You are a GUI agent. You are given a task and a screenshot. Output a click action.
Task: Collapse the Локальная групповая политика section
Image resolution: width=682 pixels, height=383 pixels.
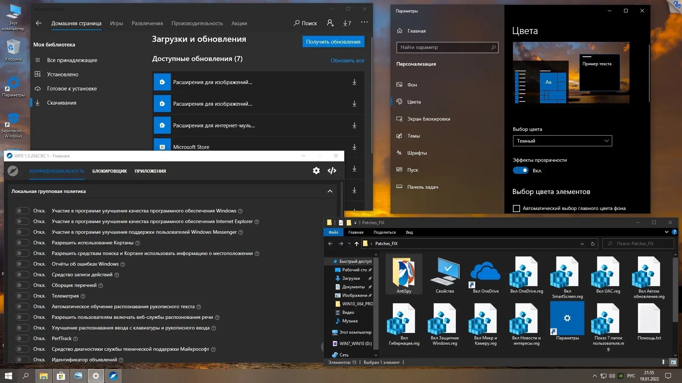pos(330,191)
